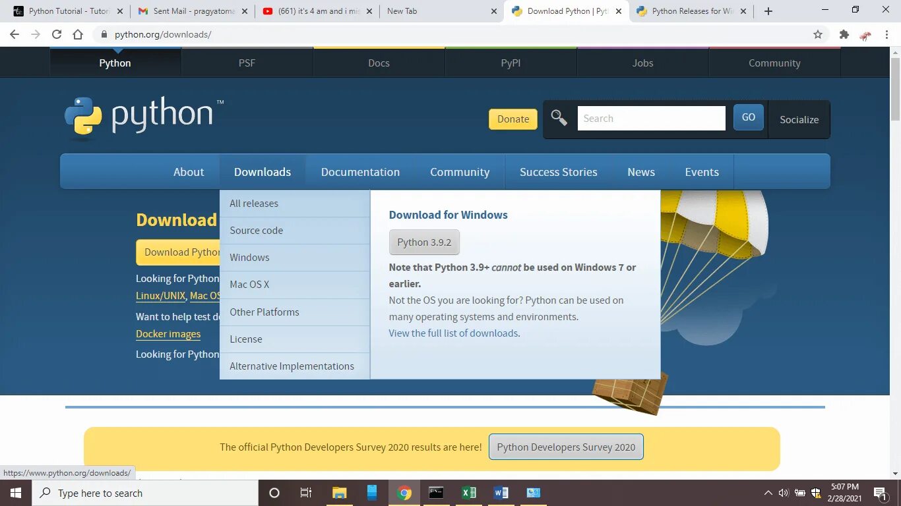
Task: Click the red ant extension icon
Action: point(865,35)
